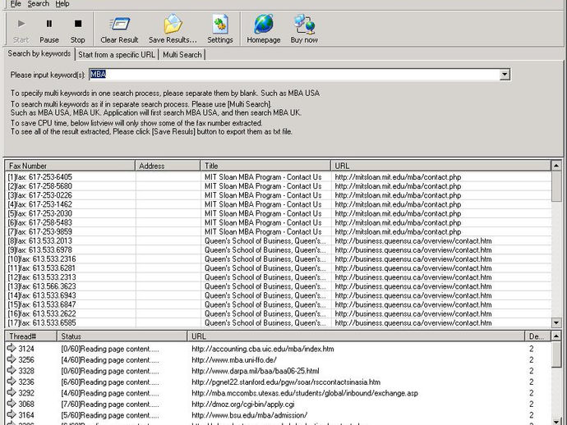The width and height of the screenshot is (567, 425).
Task: Select arrow icon for thread 3256
Action: pos(12,359)
